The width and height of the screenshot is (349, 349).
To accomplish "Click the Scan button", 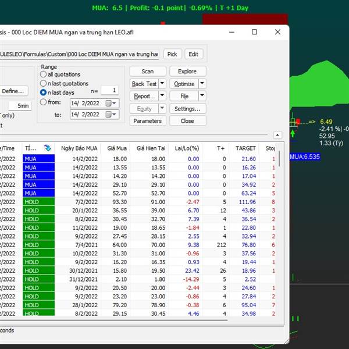I will (x=148, y=71).
